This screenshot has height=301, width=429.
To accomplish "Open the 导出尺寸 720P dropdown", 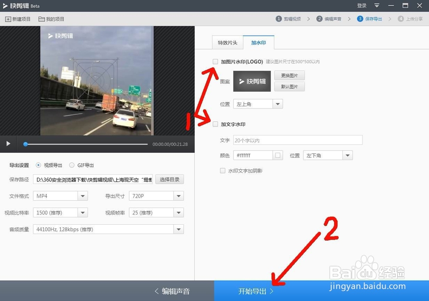I will [156, 196].
